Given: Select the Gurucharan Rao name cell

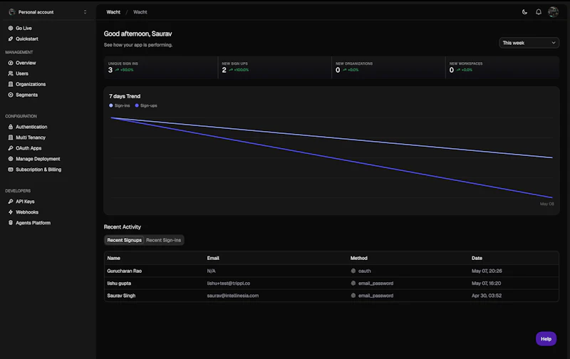Looking at the screenshot, I should click(124, 271).
